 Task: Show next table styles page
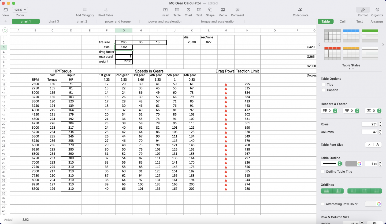[383, 45]
